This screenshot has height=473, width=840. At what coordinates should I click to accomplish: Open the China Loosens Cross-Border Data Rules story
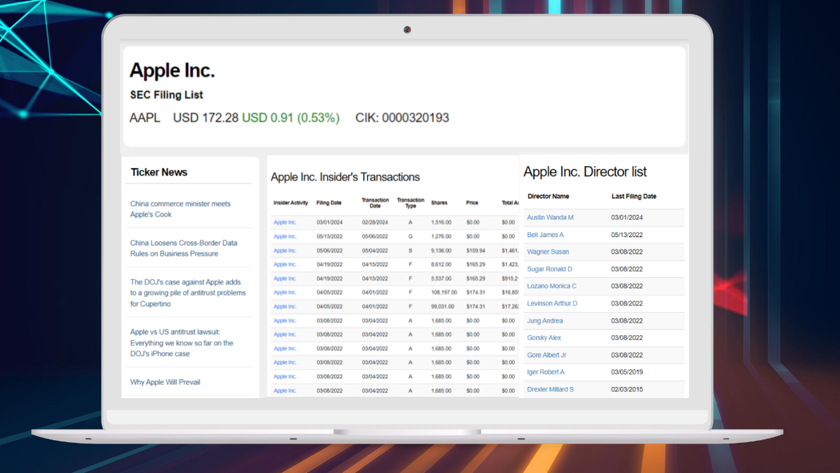point(184,248)
